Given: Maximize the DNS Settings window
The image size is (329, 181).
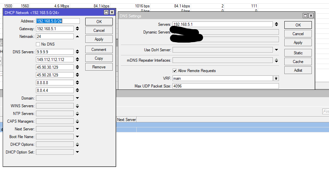Looking at the screenshot, I should [x=305, y=15].
